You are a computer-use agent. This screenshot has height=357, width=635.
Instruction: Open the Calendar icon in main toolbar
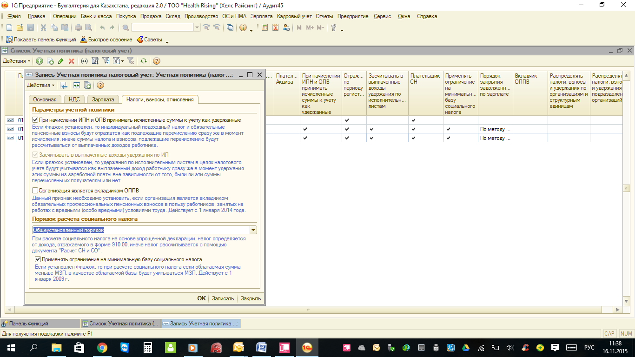tap(275, 27)
